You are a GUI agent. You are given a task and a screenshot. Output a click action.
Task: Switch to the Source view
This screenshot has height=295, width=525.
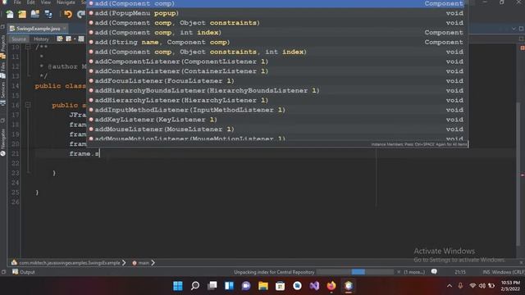tap(19, 39)
